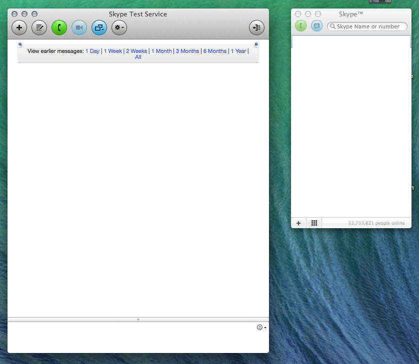This screenshot has width=419, height=364.
Task: View earlier messages from 1 Week
Action: pyautogui.click(x=113, y=51)
